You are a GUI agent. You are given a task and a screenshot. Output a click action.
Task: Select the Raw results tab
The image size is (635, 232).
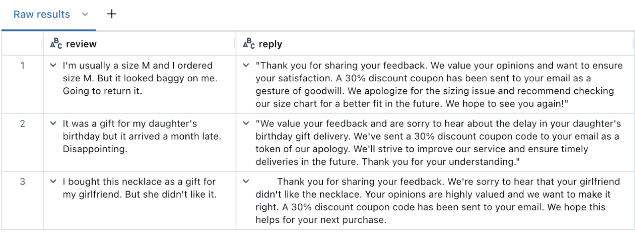42,14
